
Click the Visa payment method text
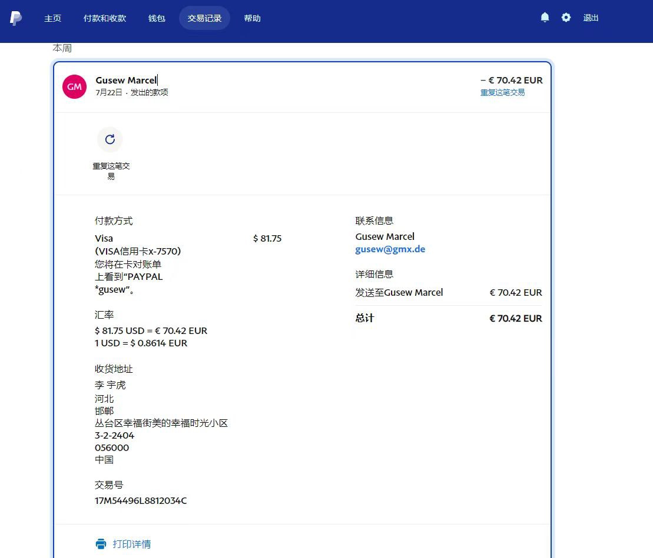(104, 239)
